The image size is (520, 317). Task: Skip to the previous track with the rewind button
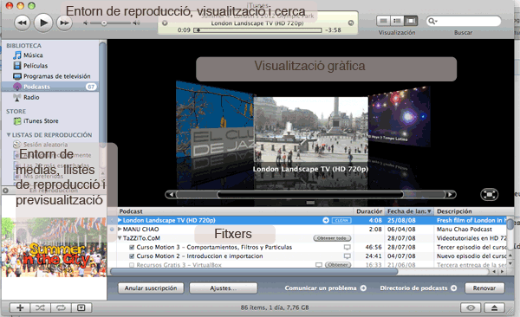(x=23, y=23)
